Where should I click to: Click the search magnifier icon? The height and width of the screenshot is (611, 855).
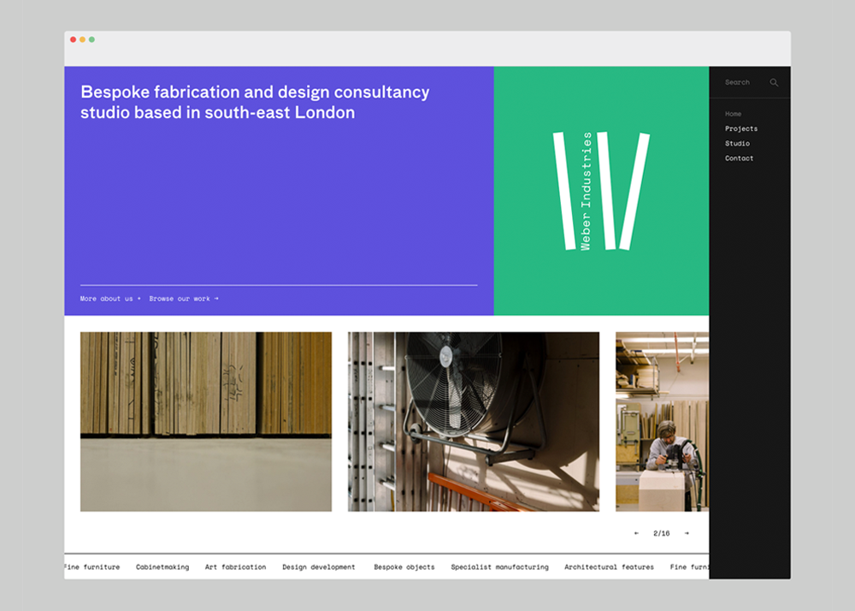(x=774, y=83)
